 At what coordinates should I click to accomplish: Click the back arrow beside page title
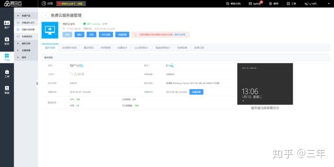pos(45,15)
